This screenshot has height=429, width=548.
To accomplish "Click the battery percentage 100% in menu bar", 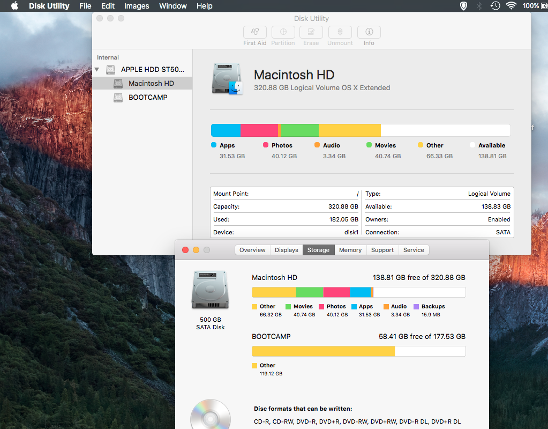I will pyautogui.click(x=530, y=6).
